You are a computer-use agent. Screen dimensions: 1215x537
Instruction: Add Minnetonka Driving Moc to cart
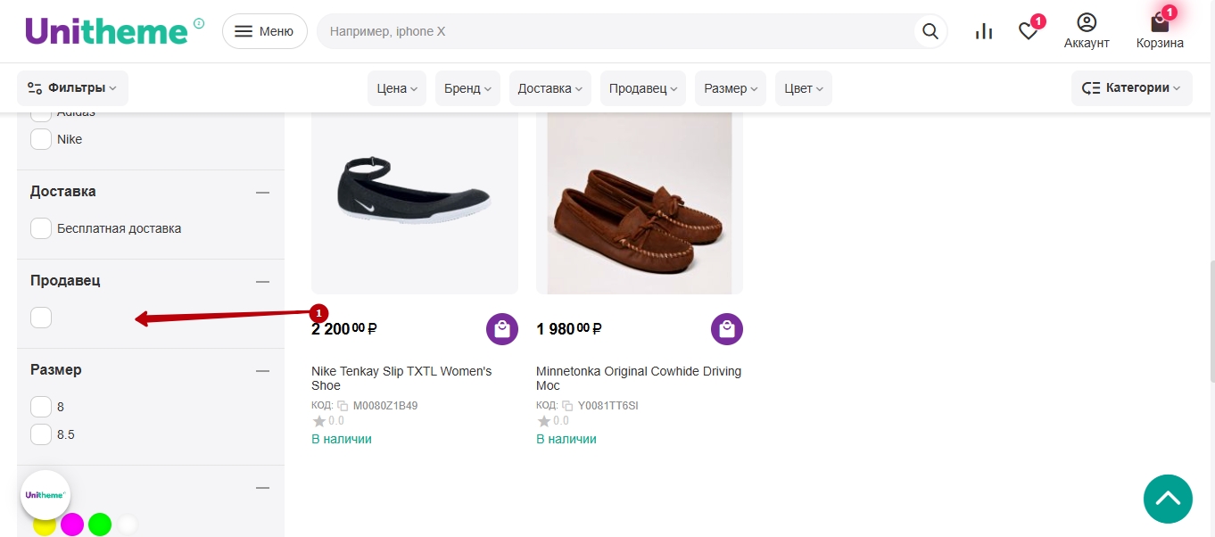click(727, 329)
